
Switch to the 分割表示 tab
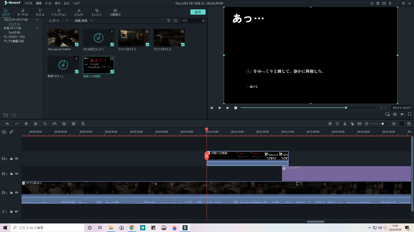coord(115,13)
